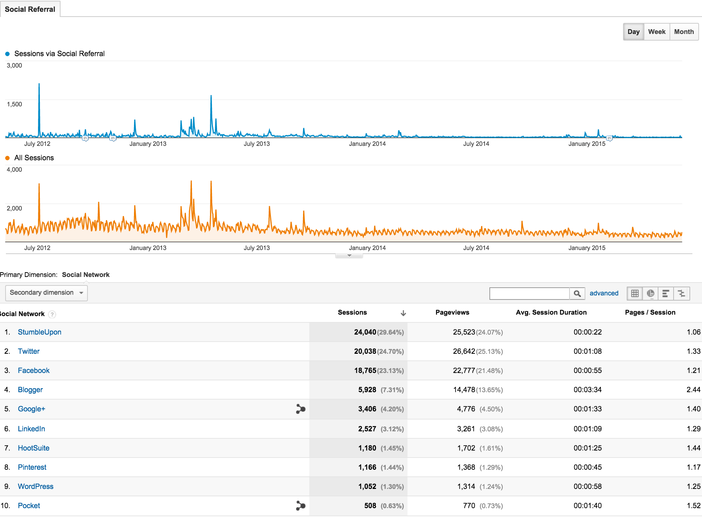
Task: Switch to pie chart percentage view
Action: (x=650, y=294)
